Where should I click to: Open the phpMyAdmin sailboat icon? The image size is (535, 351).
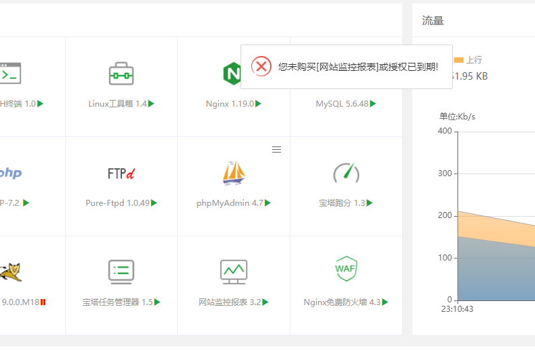(x=234, y=173)
